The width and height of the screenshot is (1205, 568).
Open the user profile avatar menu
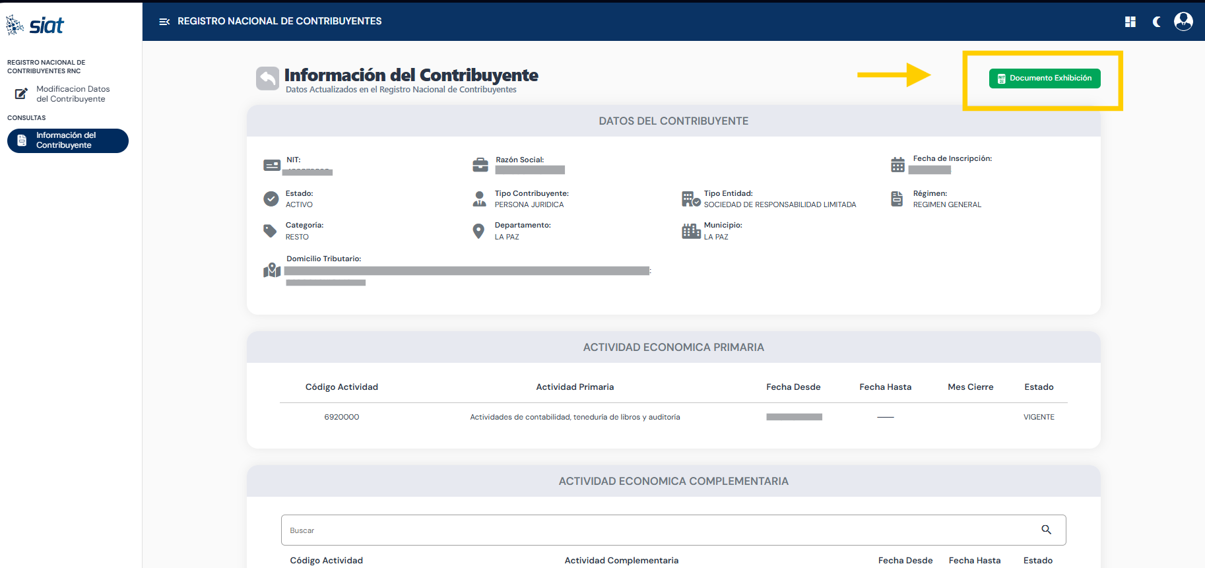pyautogui.click(x=1183, y=22)
